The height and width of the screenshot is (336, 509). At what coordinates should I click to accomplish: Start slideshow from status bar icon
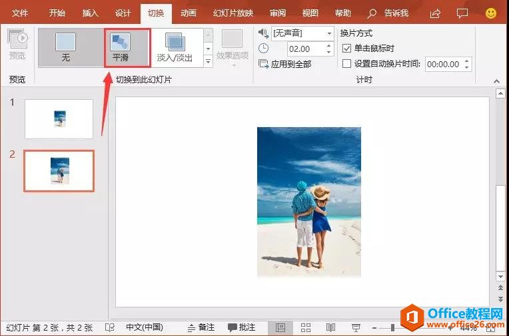(x=356, y=327)
